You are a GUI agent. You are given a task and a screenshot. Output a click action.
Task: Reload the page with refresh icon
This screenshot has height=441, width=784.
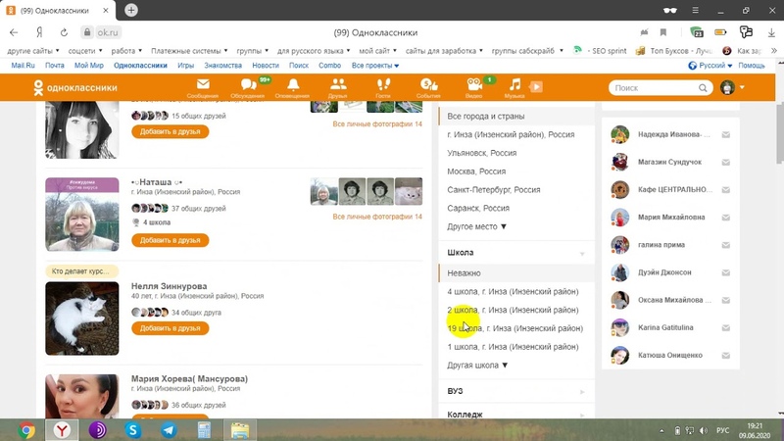pos(64,32)
